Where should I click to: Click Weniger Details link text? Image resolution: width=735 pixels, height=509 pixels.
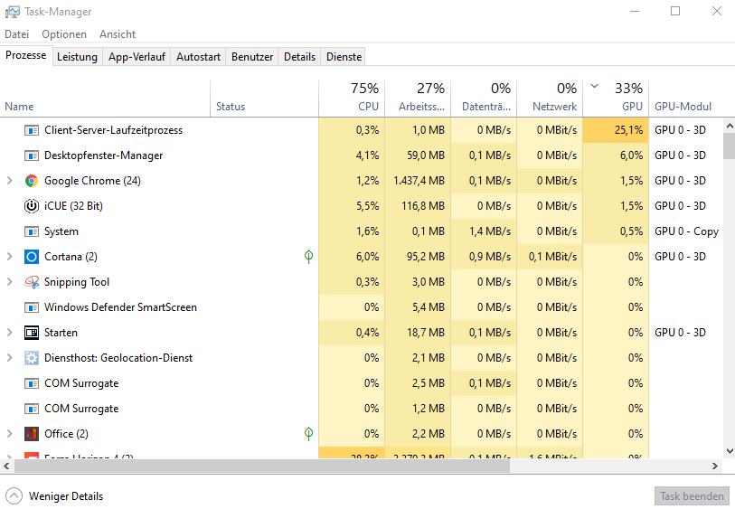pyautogui.click(x=66, y=495)
